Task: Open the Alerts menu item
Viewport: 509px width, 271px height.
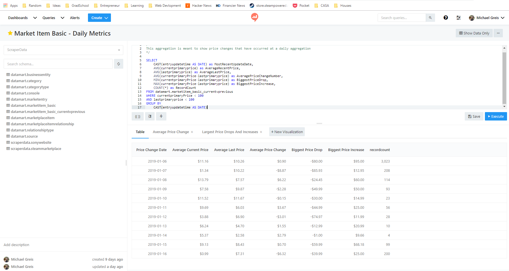Action: (x=75, y=18)
